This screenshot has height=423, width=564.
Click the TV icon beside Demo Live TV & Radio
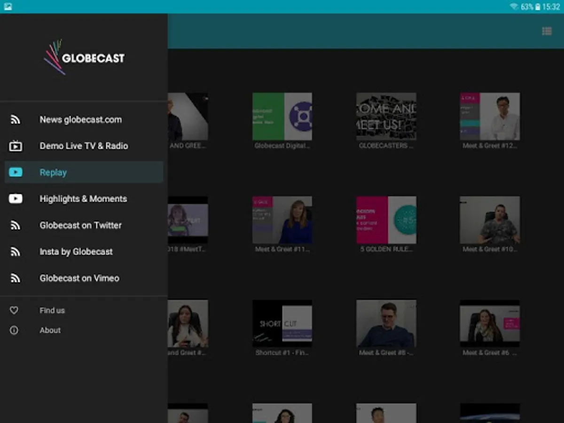coord(16,146)
